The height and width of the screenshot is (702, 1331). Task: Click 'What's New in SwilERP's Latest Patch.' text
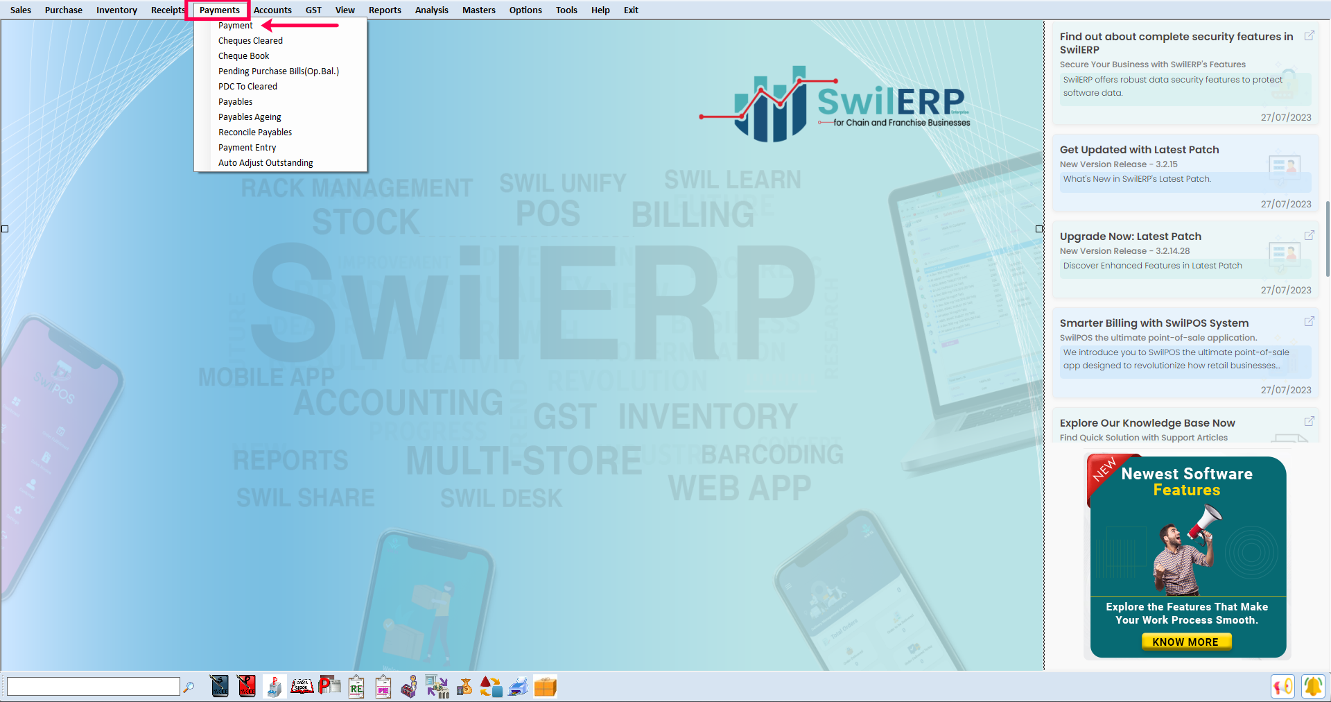(1137, 179)
